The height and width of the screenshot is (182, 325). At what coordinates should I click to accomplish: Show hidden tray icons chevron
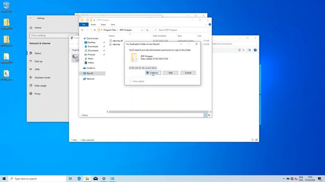pyautogui.click(x=284, y=178)
